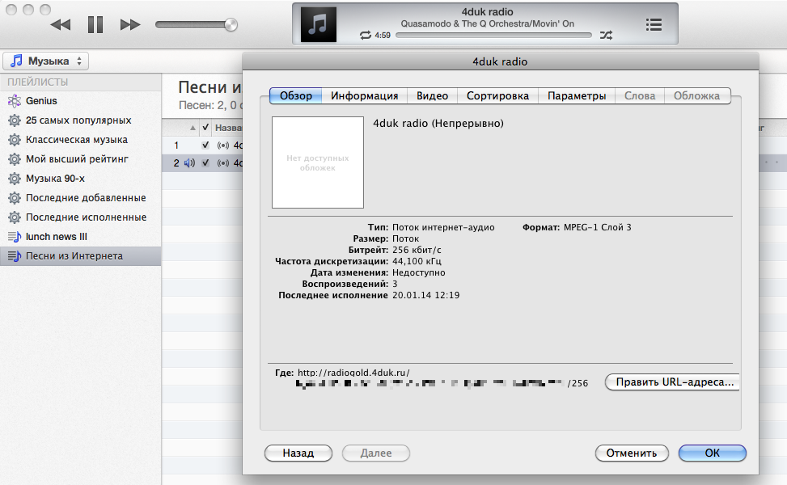Click the rewind previous track button

click(x=61, y=25)
